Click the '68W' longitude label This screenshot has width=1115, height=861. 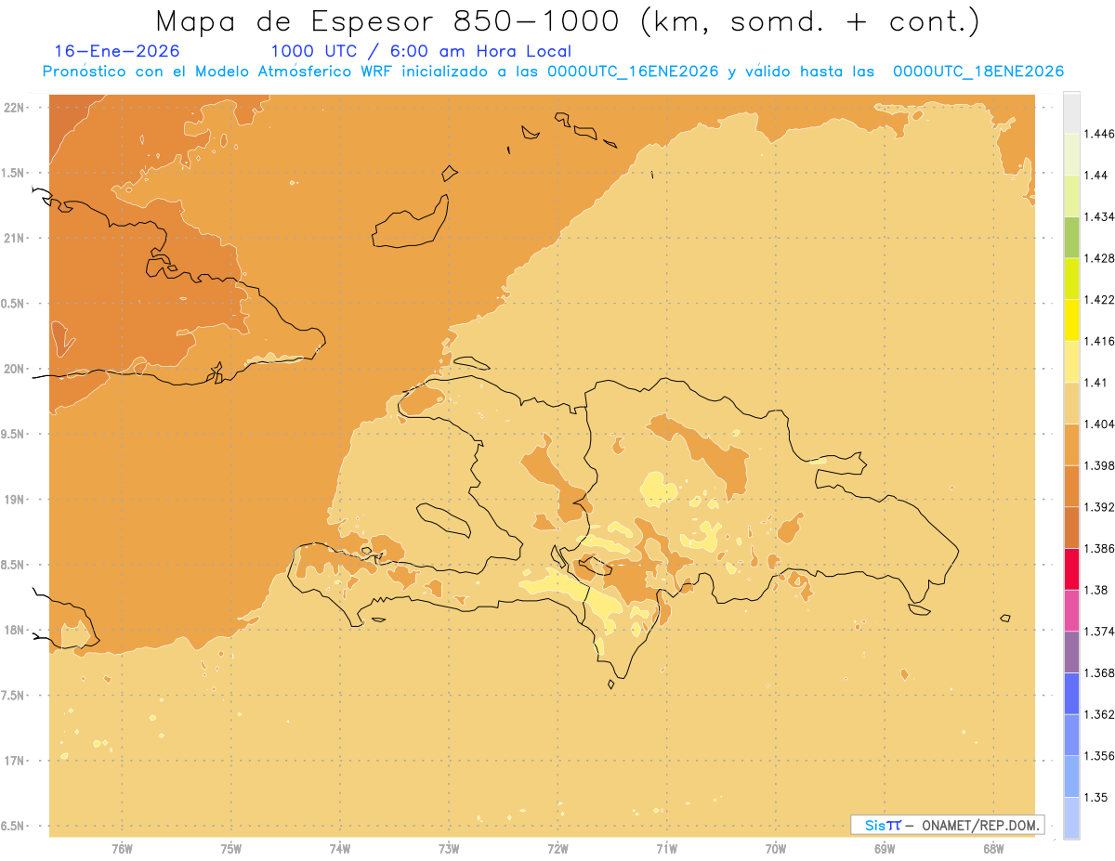click(993, 849)
